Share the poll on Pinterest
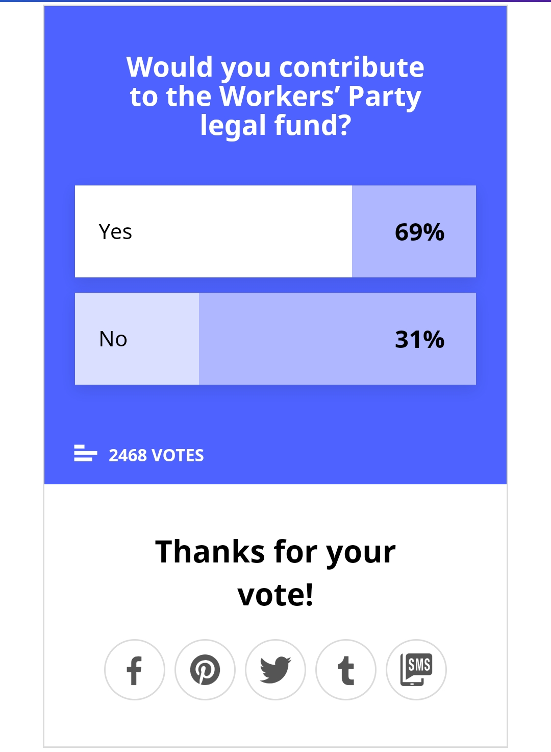Screen dimensions: 551x752 (x=205, y=670)
